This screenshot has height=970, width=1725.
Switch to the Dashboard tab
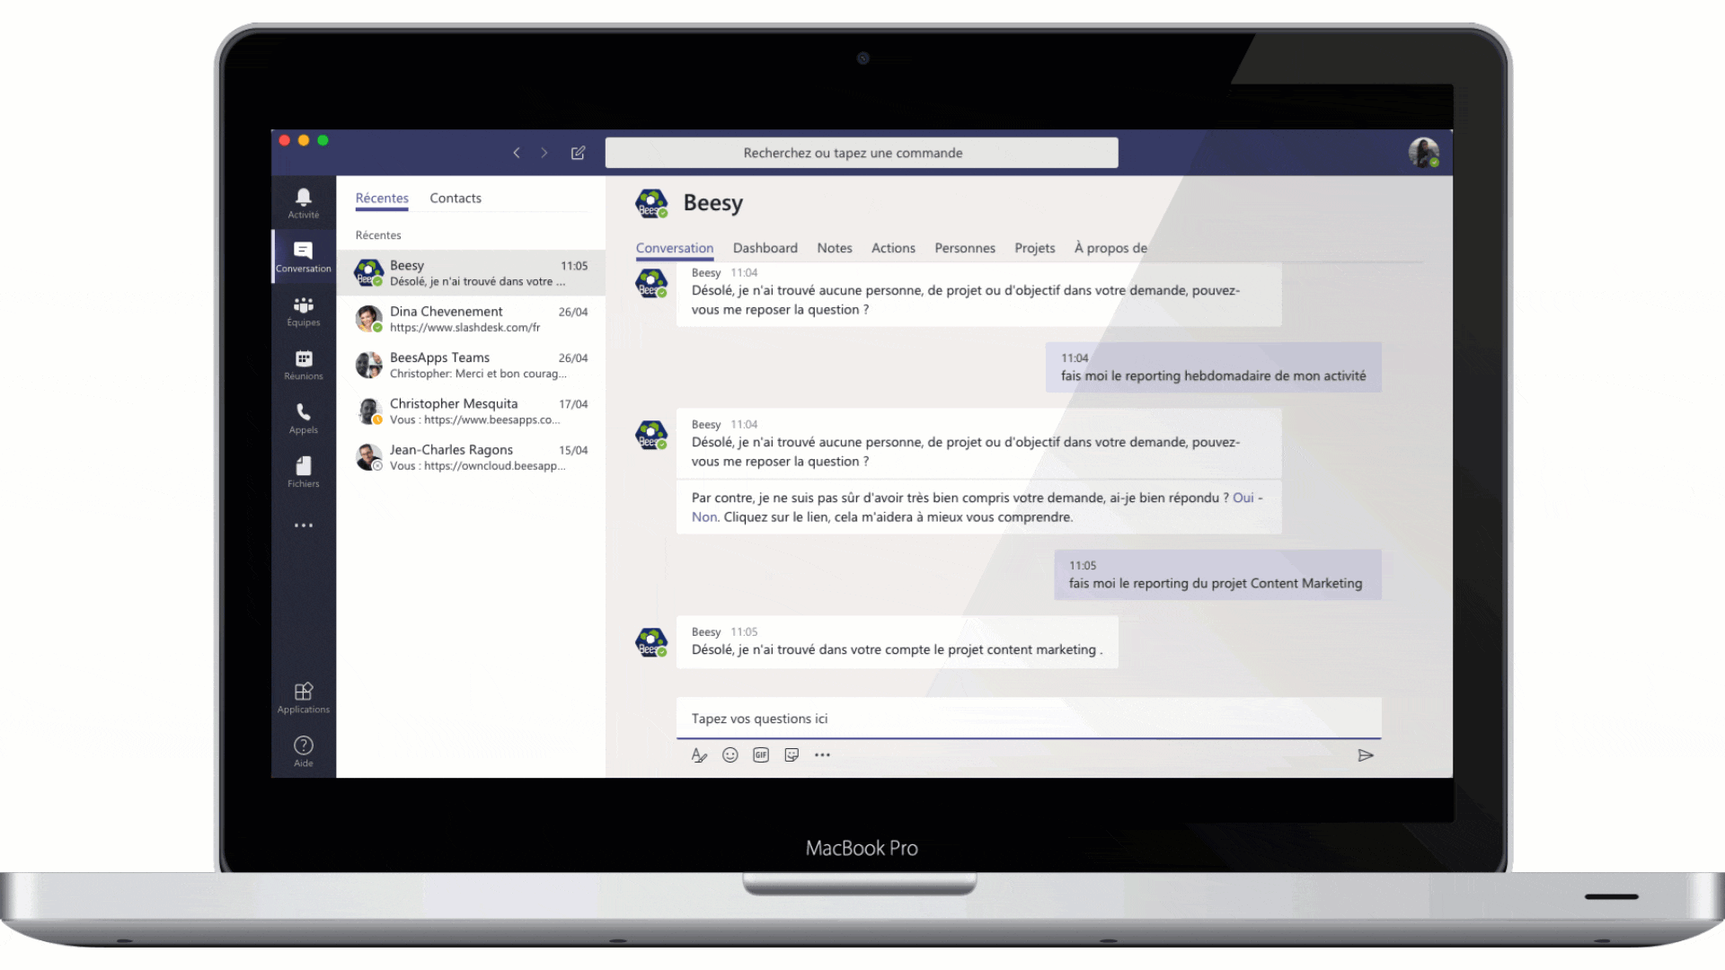(766, 248)
